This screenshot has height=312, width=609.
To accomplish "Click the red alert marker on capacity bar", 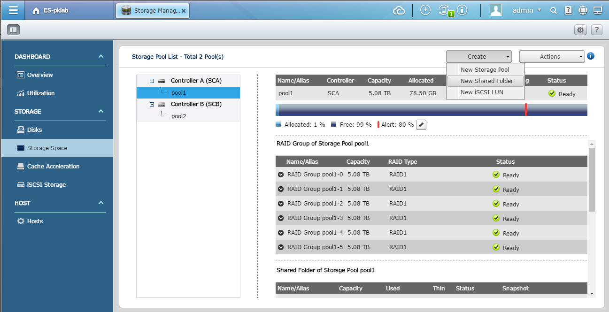I will (x=526, y=110).
